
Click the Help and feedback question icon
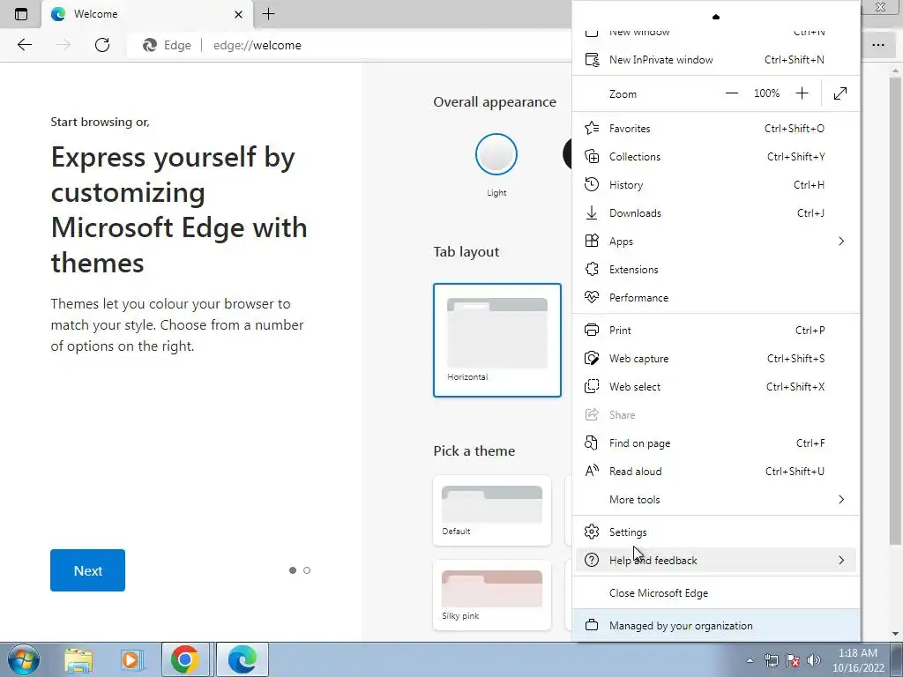tap(592, 560)
